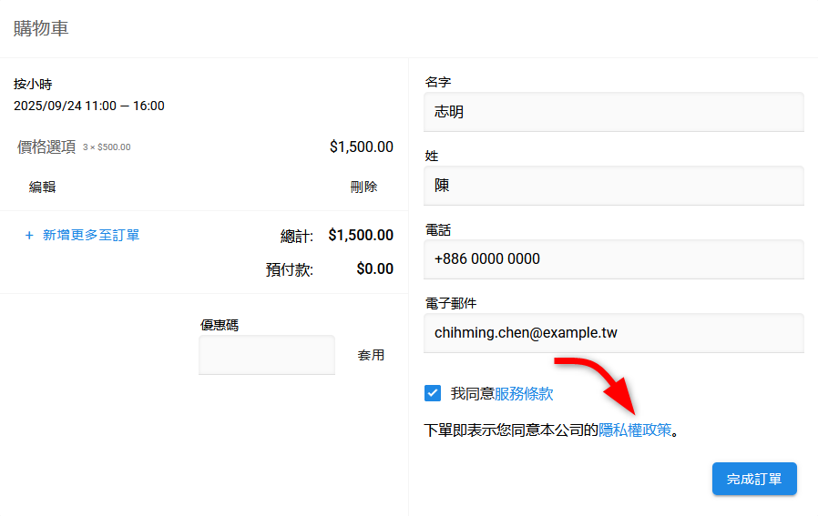Viewport: 818px width, 516px height.
Task: Open the 服務條款 terms link
Action: (524, 394)
